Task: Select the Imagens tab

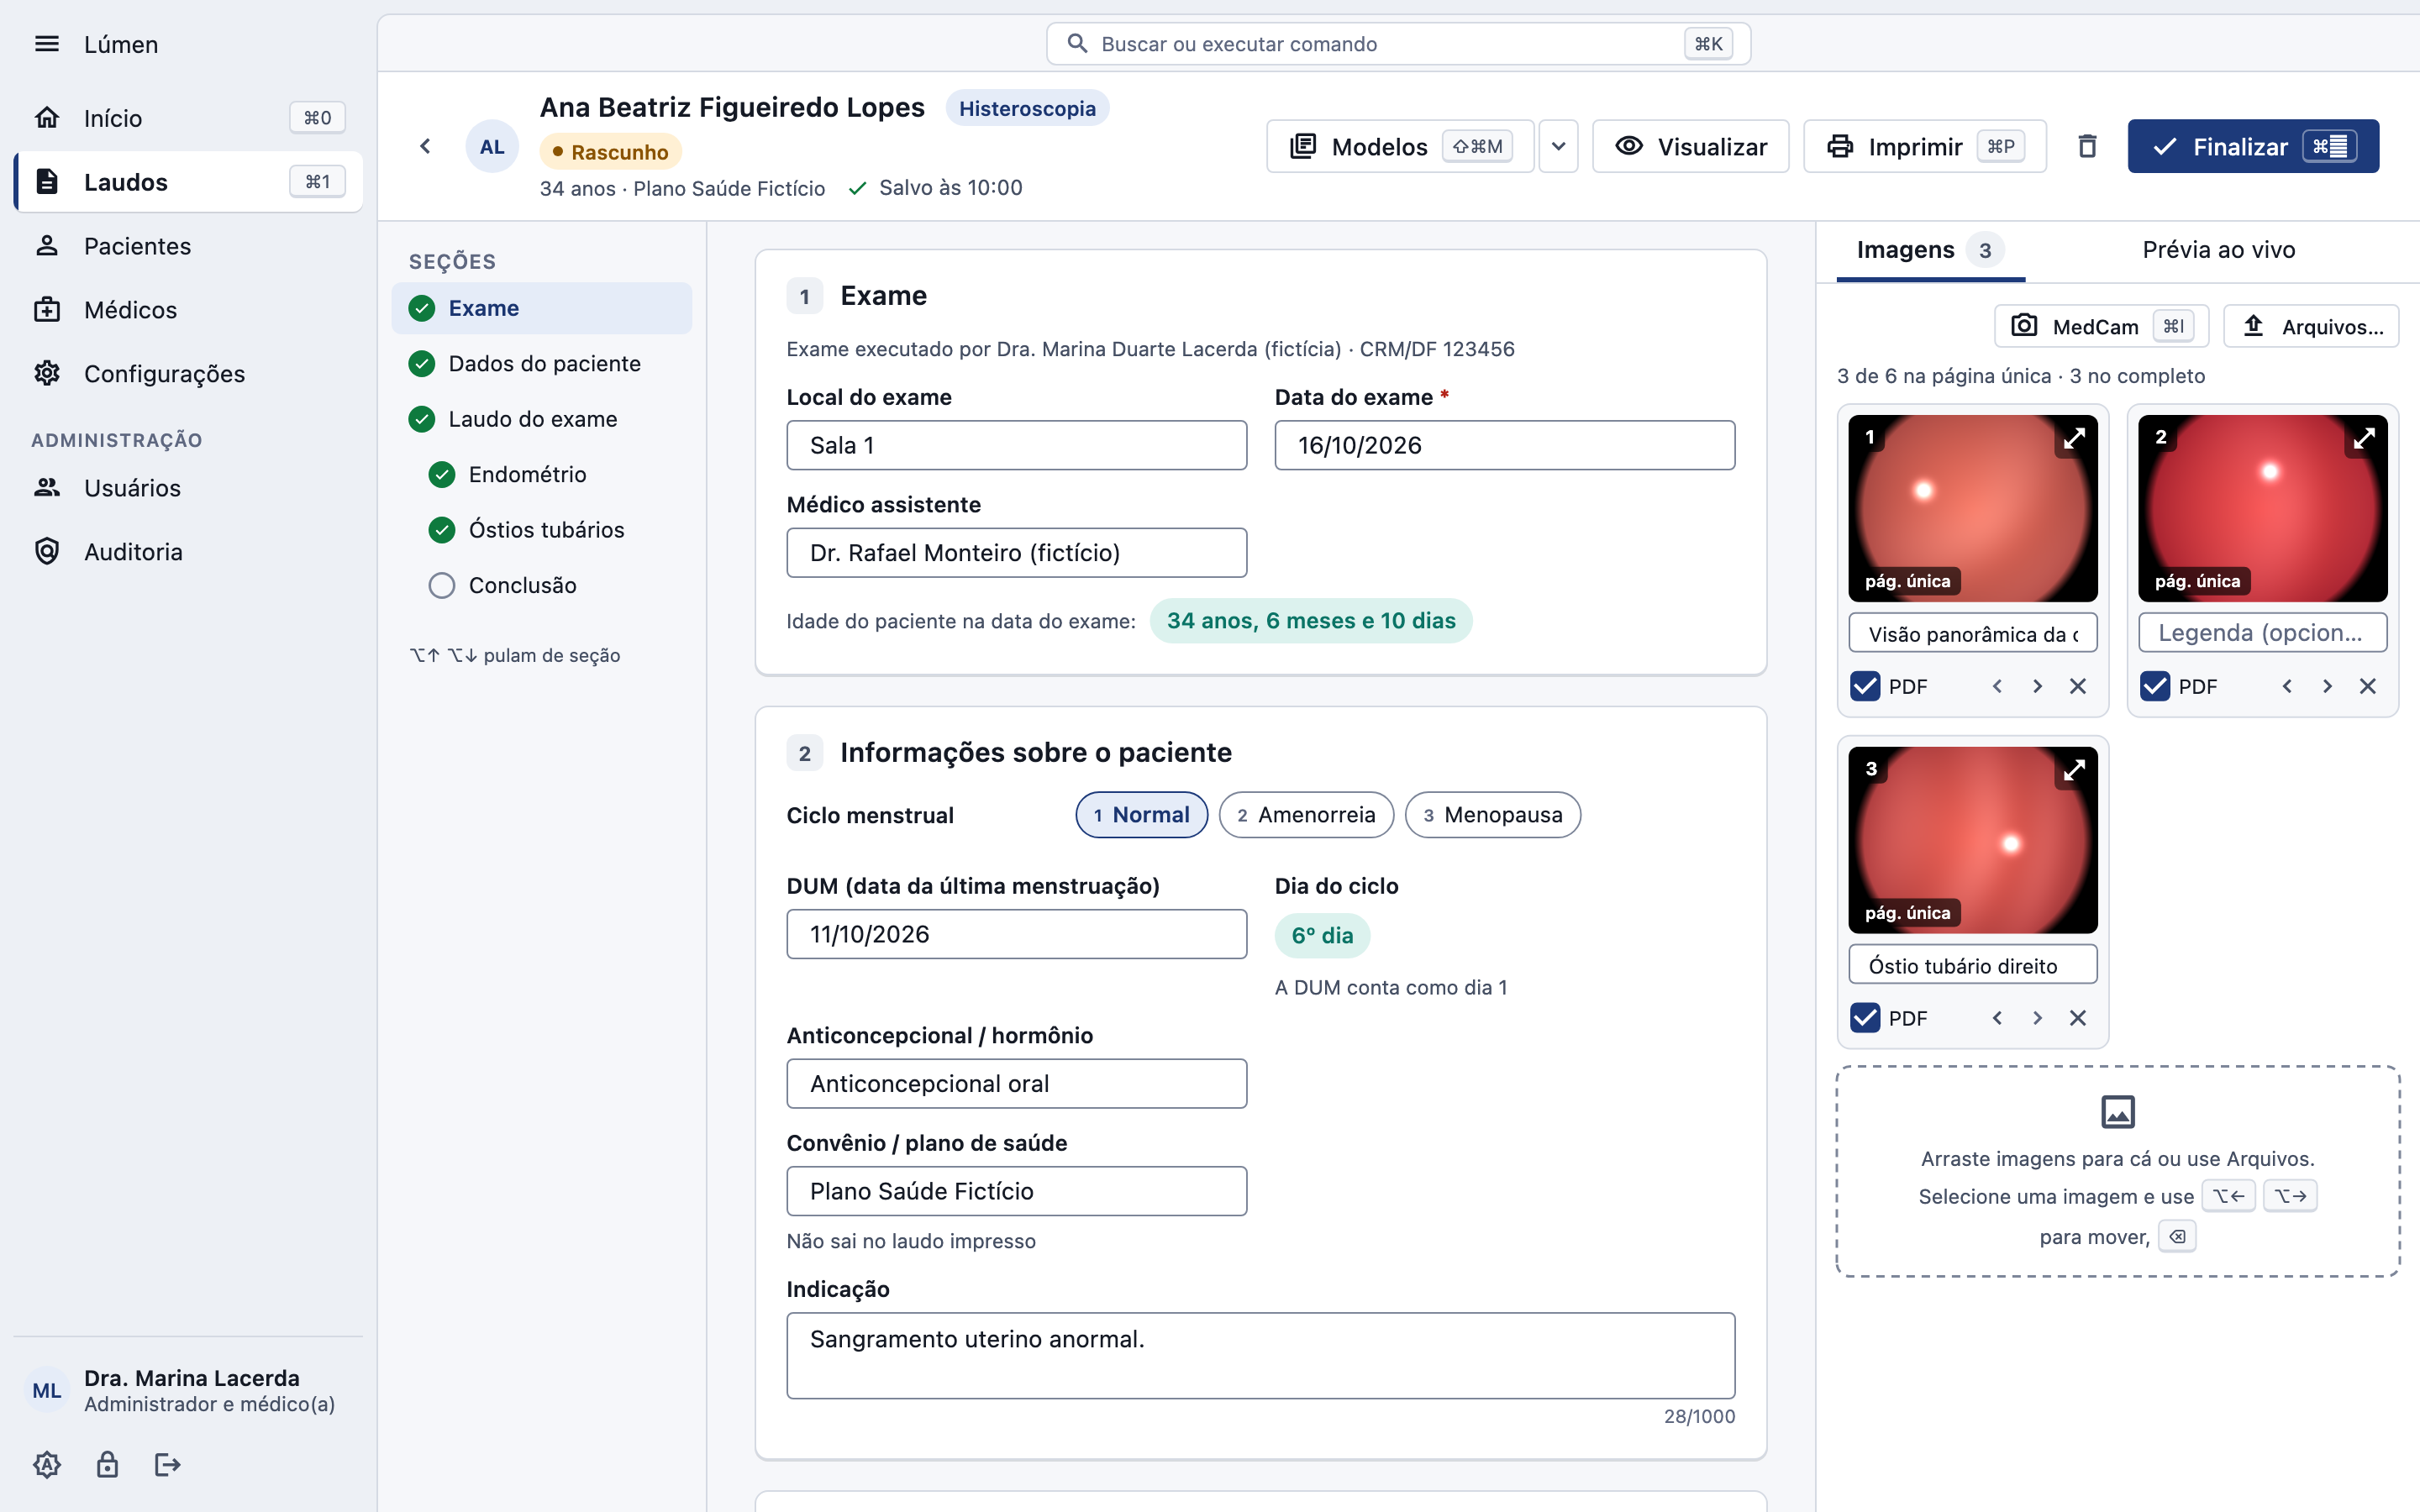Action: (x=1930, y=250)
